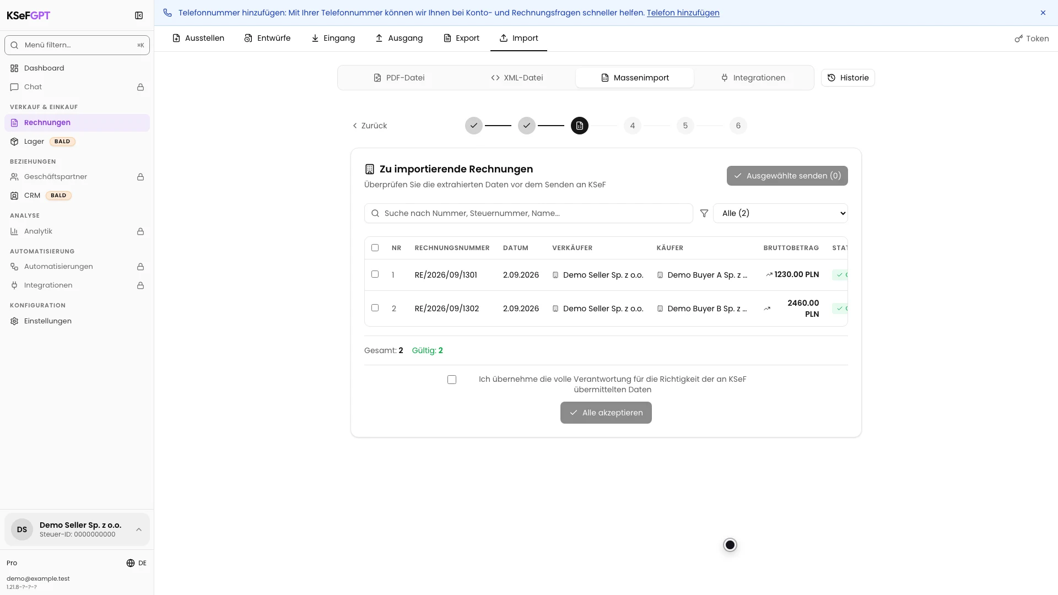Expand the Demo Seller account switcher

click(x=77, y=529)
